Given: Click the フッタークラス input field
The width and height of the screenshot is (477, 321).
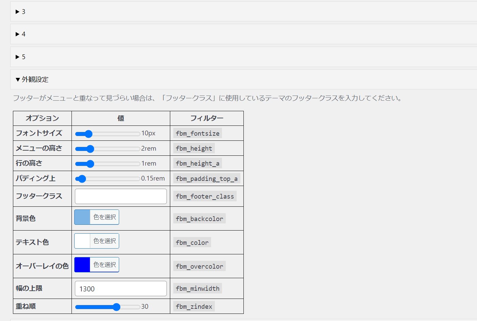Looking at the screenshot, I should 121,196.
